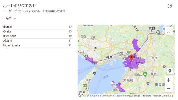This screenshot has width=178, height=100.
Task: Select the Higashiosaka row
Action: tap(38, 45)
